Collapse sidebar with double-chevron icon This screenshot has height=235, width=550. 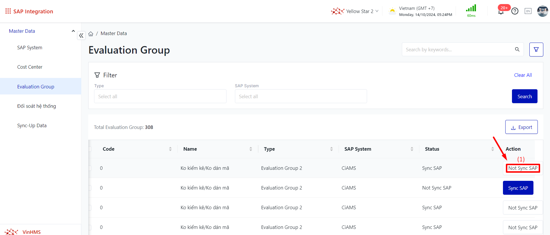pyautogui.click(x=81, y=36)
